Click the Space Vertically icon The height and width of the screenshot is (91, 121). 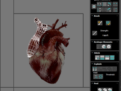(115, 10)
